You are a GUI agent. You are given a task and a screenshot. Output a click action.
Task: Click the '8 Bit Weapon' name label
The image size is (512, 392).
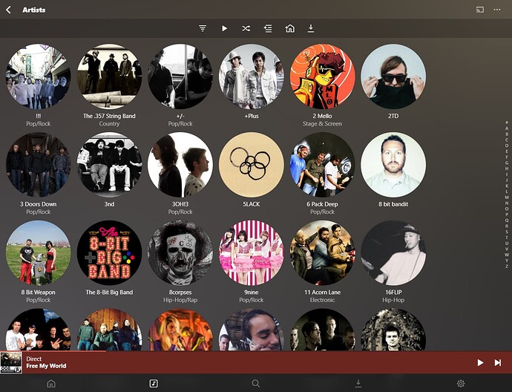(x=38, y=293)
